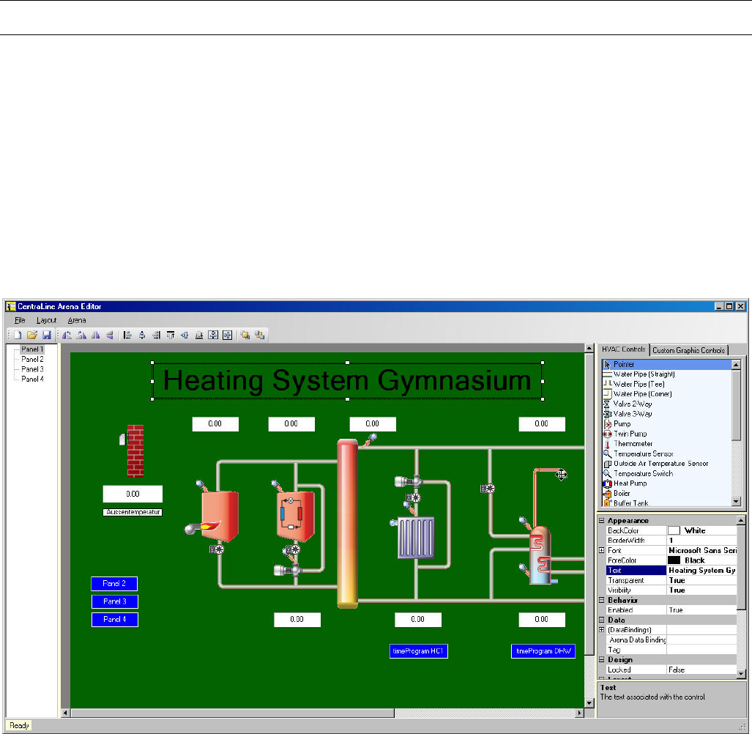This screenshot has width=752, height=734.
Task: Click the Transparent property True value
Action: click(x=701, y=580)
